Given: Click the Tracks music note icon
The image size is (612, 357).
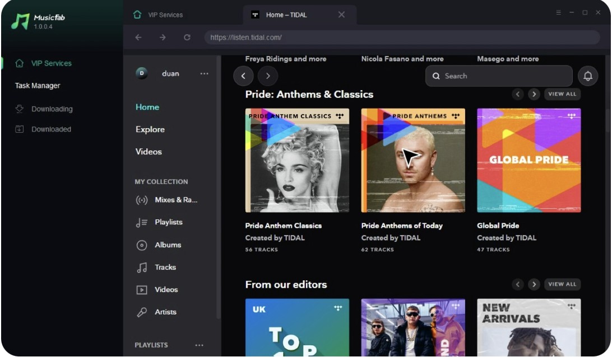Looking at the screenshot, I should click(x=142, y=267).
